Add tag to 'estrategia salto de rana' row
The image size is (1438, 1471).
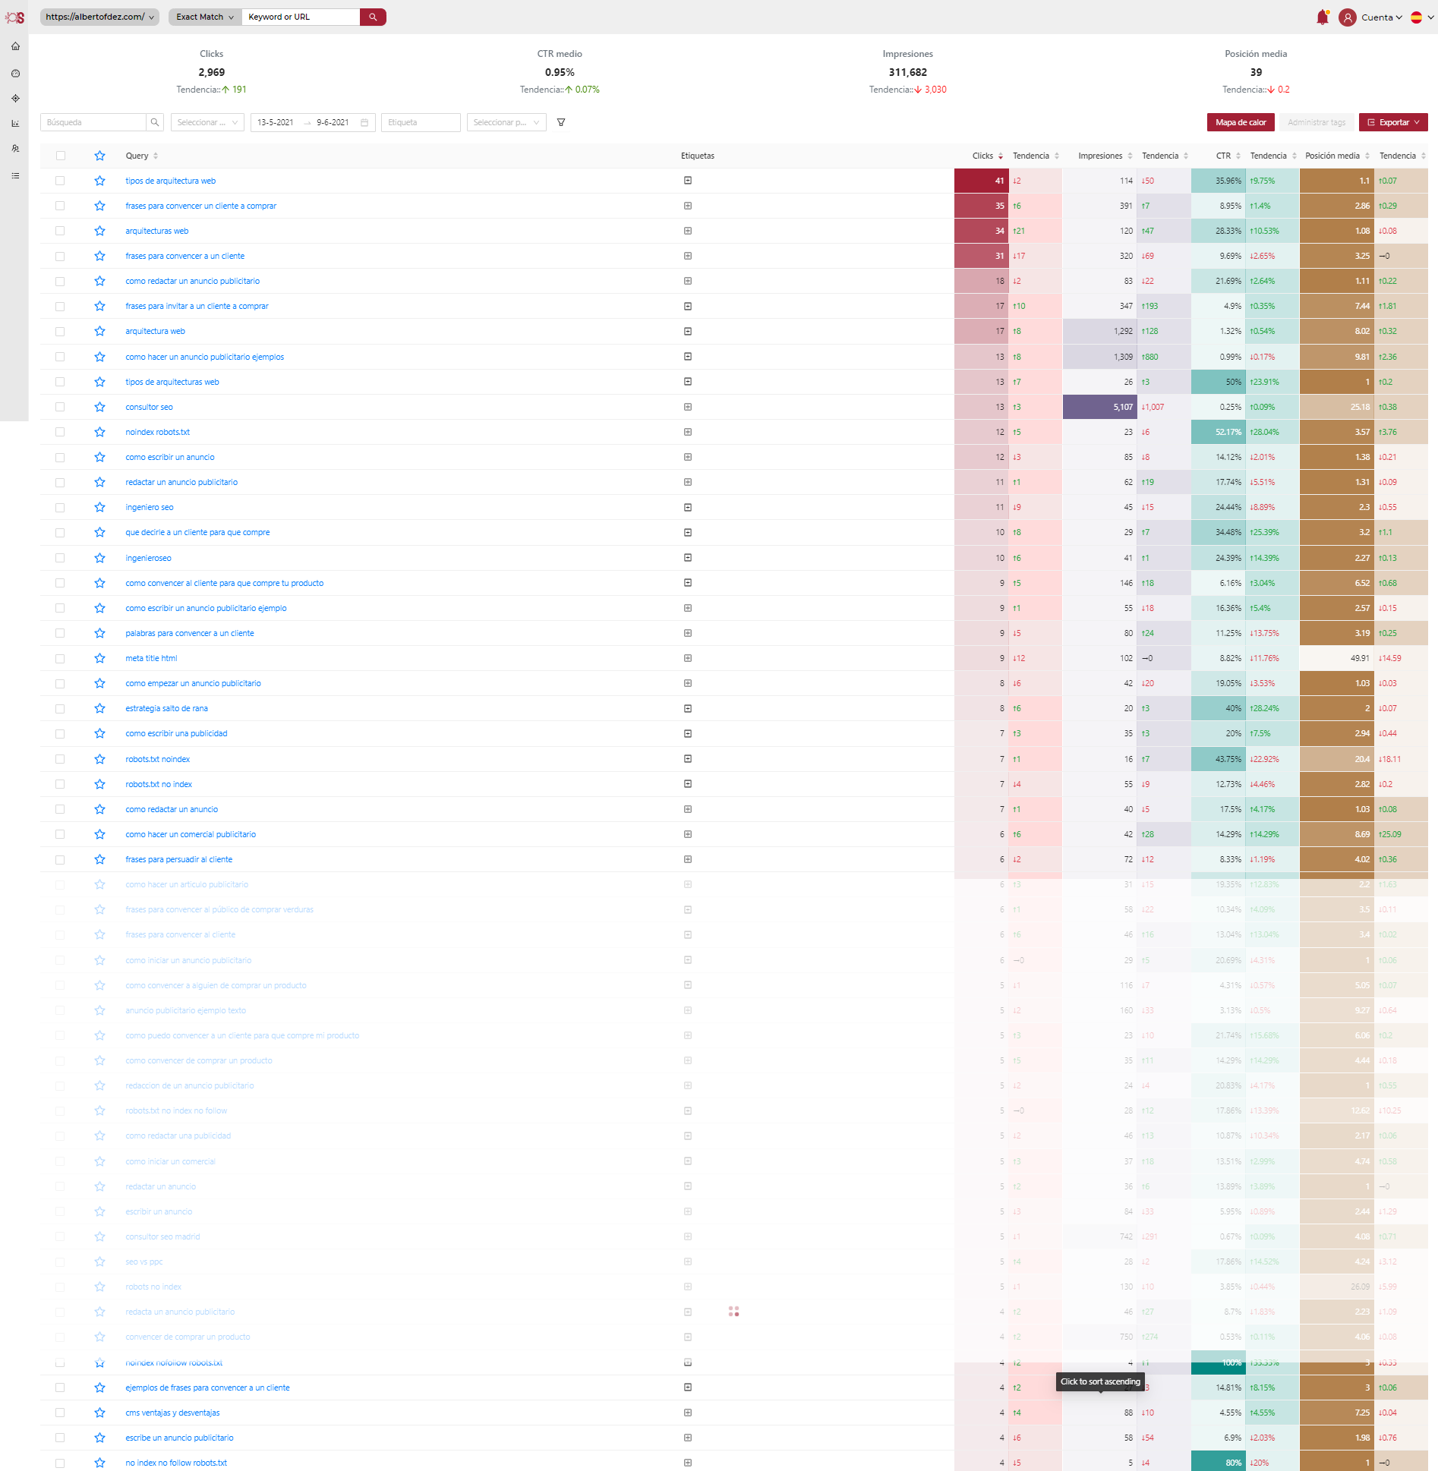point(688,708)
